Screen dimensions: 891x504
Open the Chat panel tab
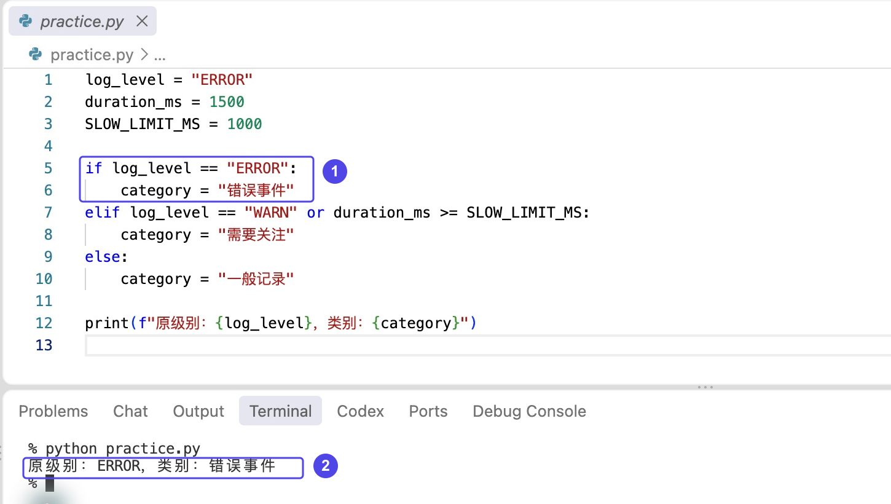130,411
